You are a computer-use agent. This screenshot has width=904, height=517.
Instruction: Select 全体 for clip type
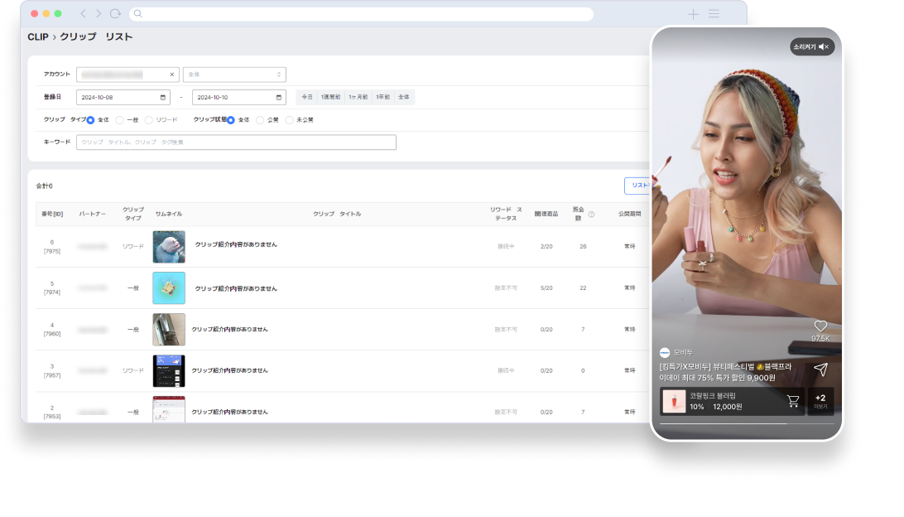(90, 120)
